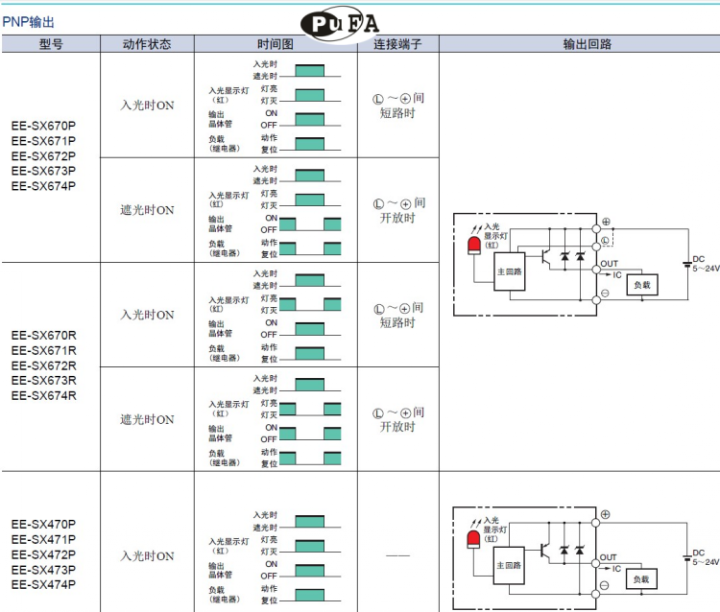
Task: Click 负载 load box in lower circuit
Action: (x=641, y=579)
